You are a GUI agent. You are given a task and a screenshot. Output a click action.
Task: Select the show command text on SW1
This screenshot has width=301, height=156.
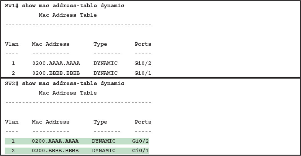73,6
